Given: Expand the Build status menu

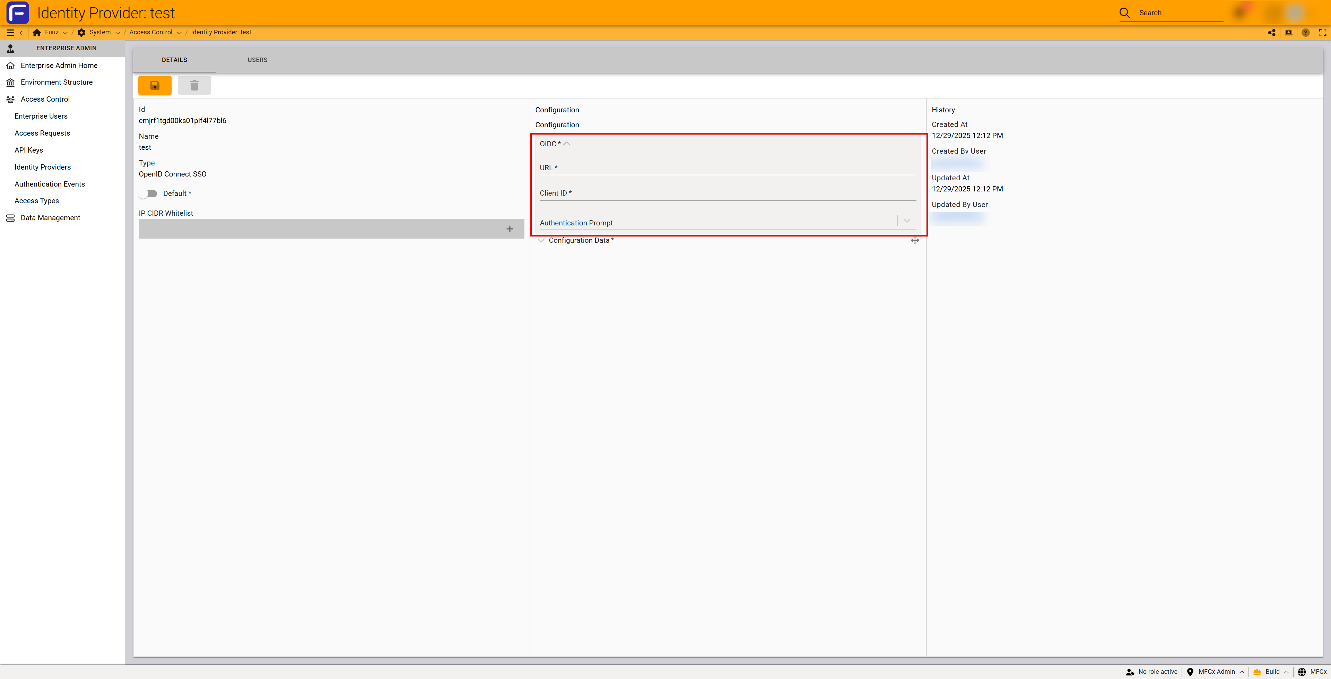Looking at the screenshot, I should tap(1286, 672).
